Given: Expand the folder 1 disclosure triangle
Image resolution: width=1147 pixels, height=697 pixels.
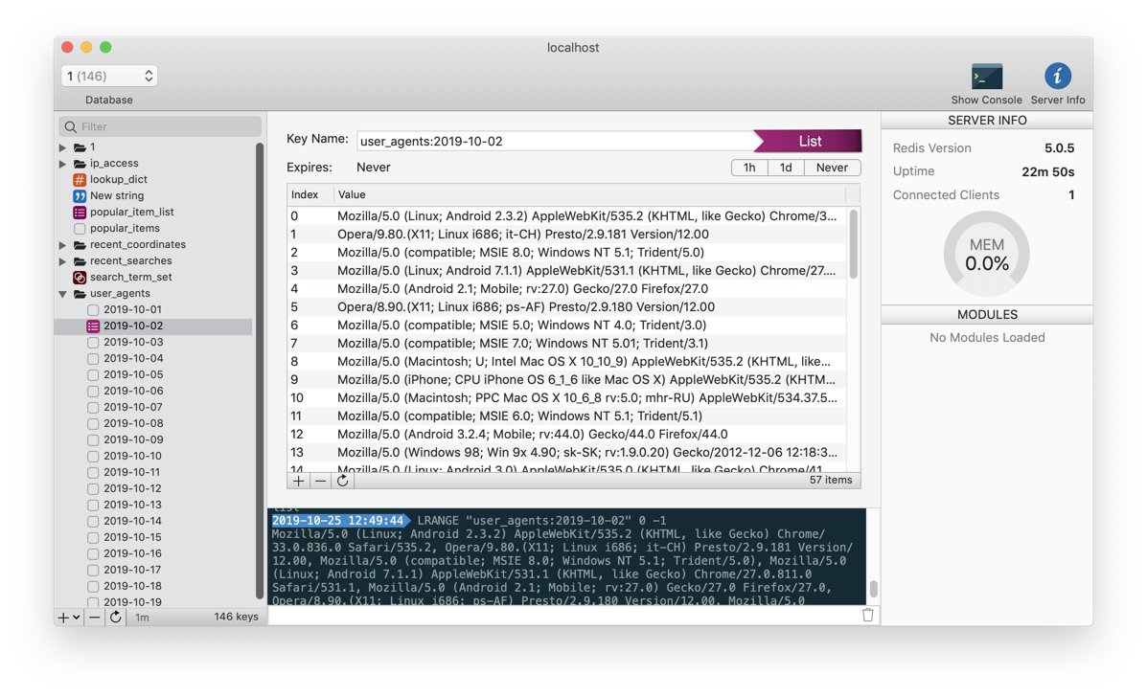Looking at the screenshot, I should click(62, 147).
